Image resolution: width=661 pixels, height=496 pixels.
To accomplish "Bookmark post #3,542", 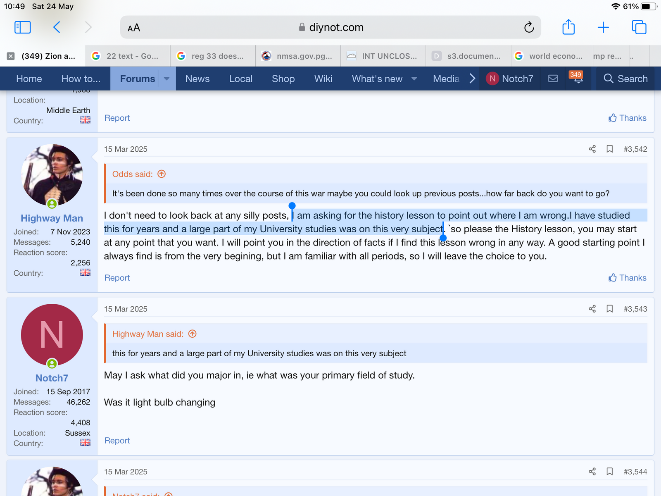I will click(x=609, y=149).
